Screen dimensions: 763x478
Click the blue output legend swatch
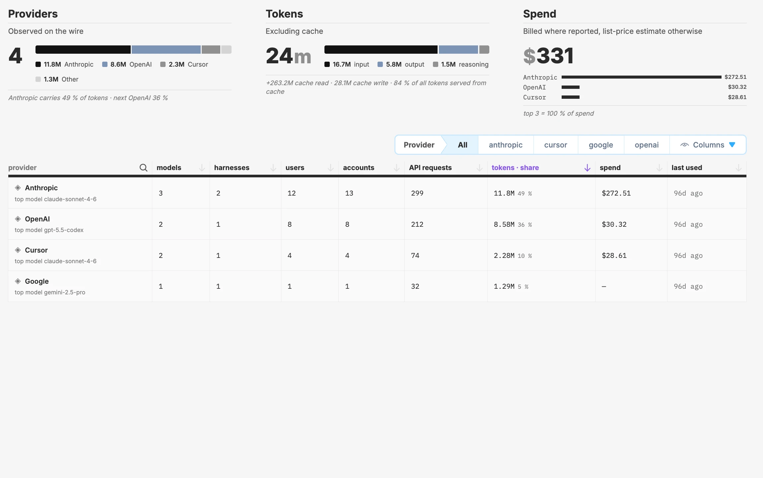(x=380, y=64)
